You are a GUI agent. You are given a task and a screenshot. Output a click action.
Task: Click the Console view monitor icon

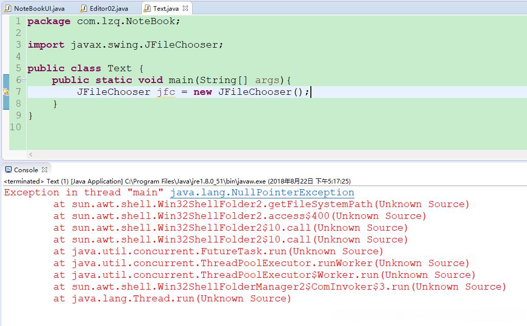tap(8, 170)
